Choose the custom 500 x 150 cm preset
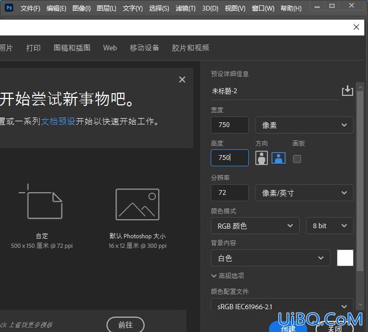368x332 pixels. point(42,216)
